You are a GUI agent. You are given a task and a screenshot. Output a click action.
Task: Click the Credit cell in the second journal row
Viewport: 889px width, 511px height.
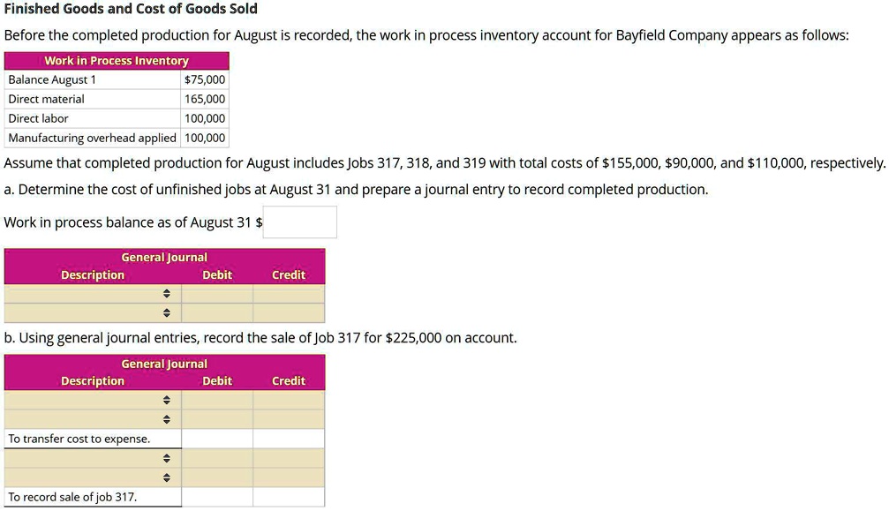[288, 312]
